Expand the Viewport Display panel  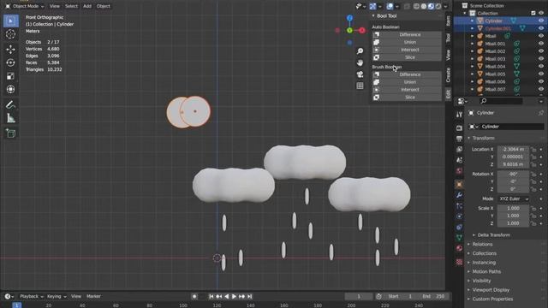(469, 290)
